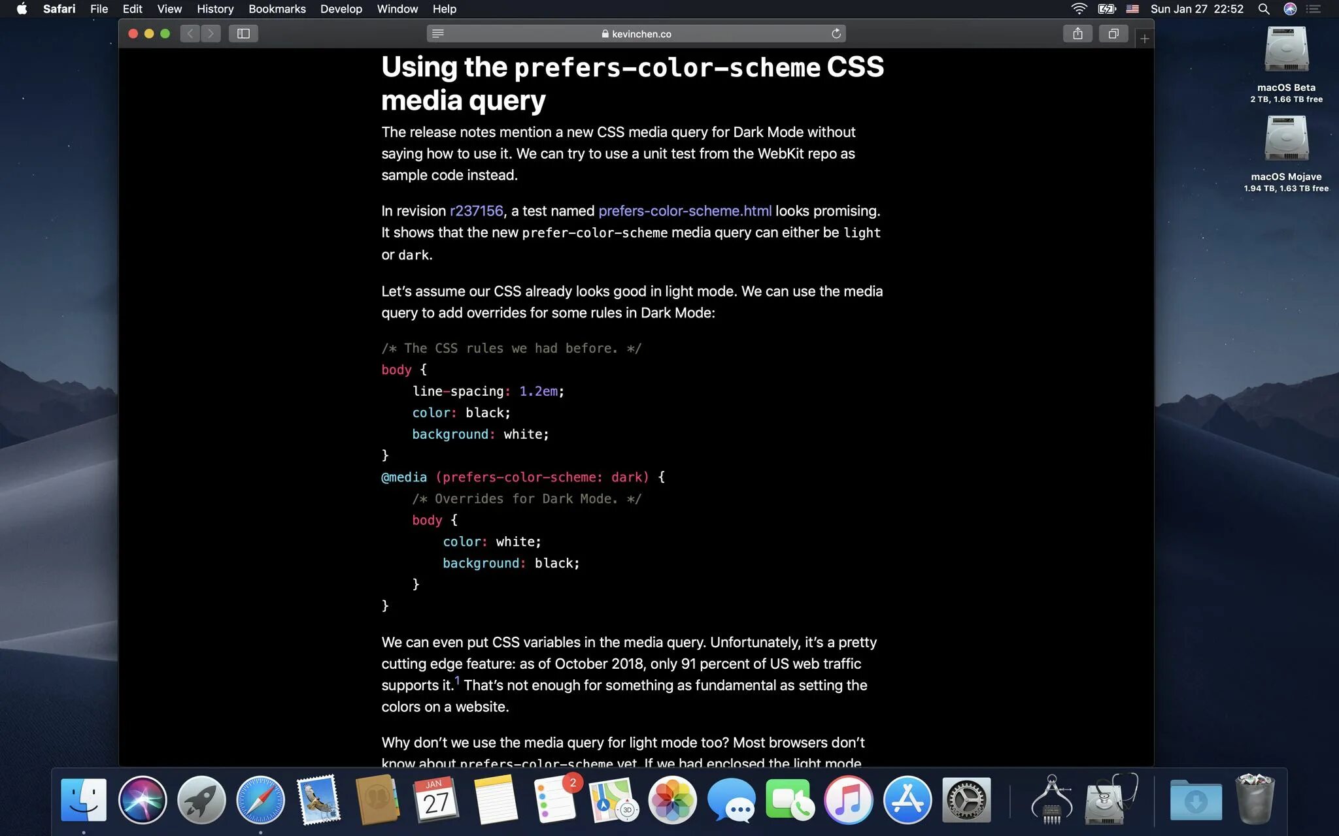This screenshot has width=1339, height=836.
Task: Toggle the Safari sidebar button
Action: [x=243, y=33]
